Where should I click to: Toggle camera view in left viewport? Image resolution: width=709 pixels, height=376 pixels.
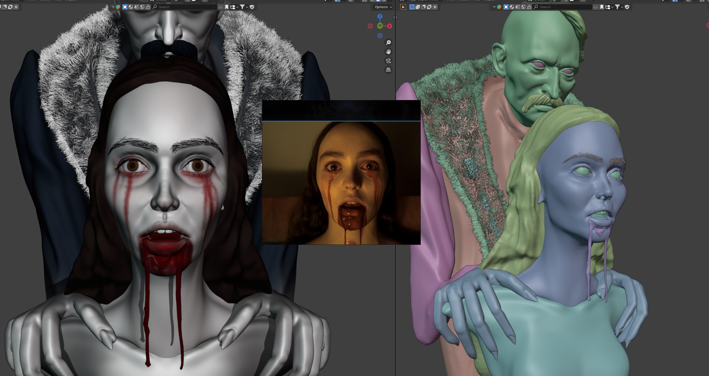click(x=388, y=61)
